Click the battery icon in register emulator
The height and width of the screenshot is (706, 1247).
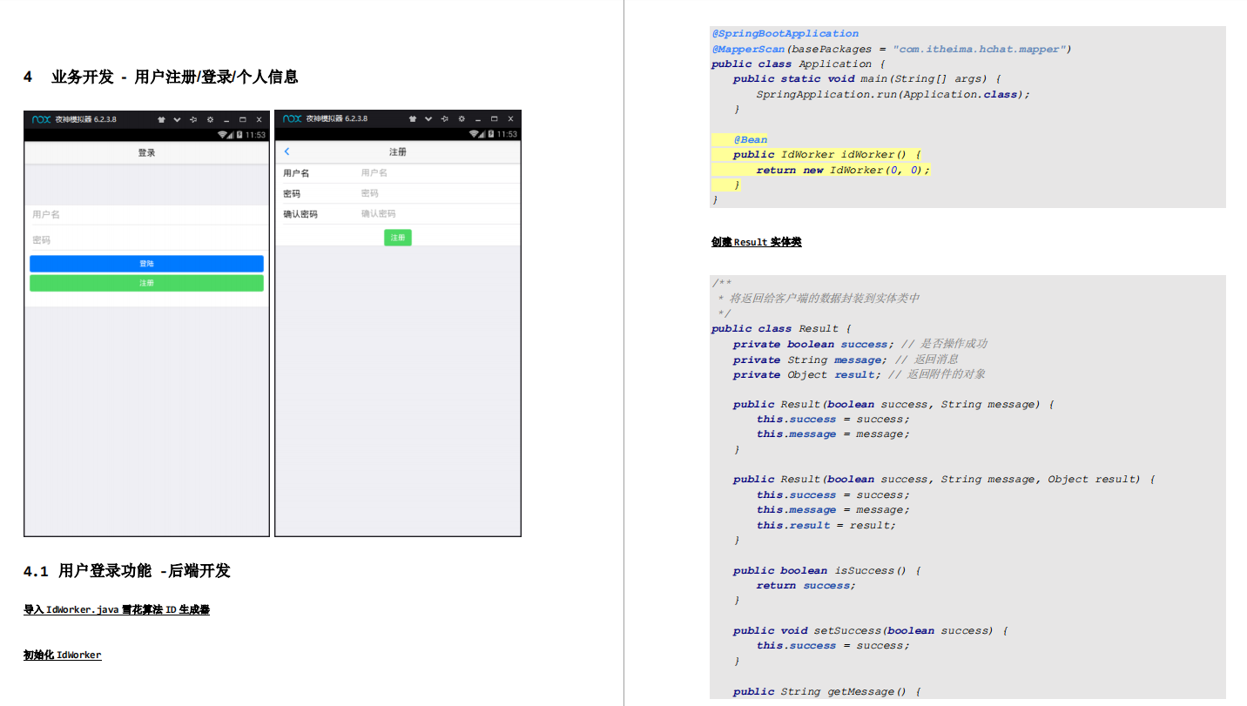tap(489, 134)
